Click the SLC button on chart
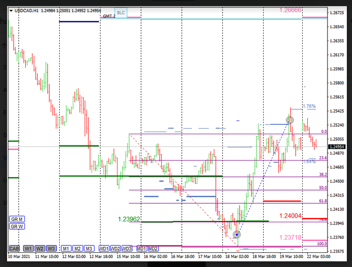352x267 pixels. point(121,13)
